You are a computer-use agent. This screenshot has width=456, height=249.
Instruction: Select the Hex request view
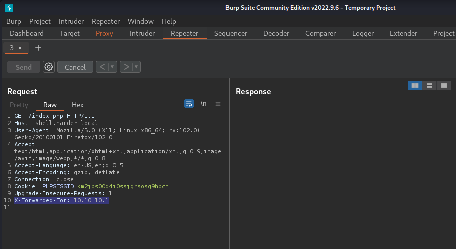(x=78, y=105)
